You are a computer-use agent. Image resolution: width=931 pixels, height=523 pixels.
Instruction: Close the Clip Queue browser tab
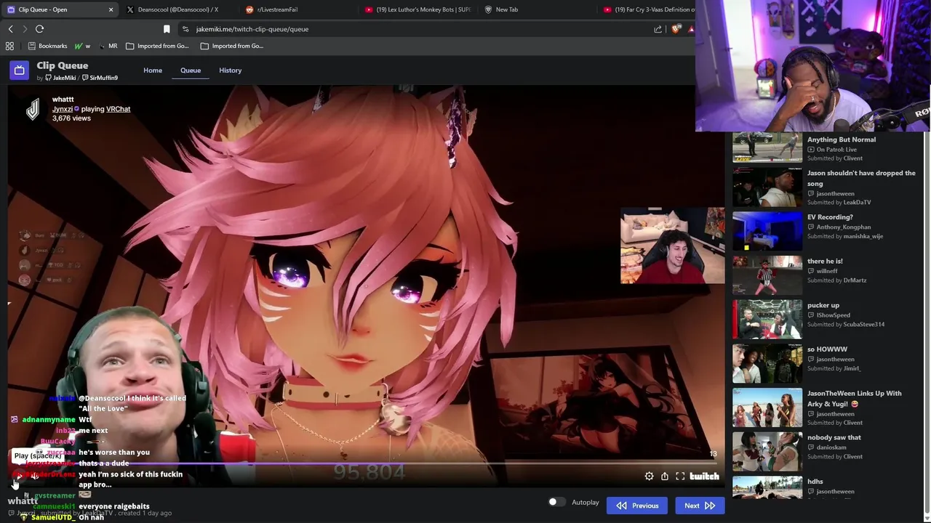coord(111,9)
